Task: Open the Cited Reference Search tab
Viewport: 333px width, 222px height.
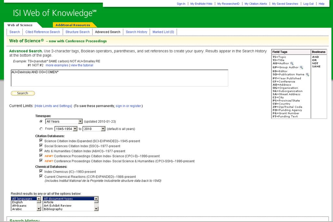Action: (43, 32)
